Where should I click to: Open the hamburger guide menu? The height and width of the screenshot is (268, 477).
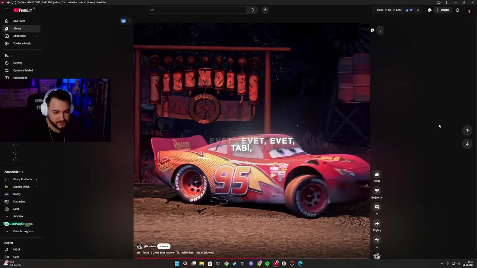pos(6,10)
